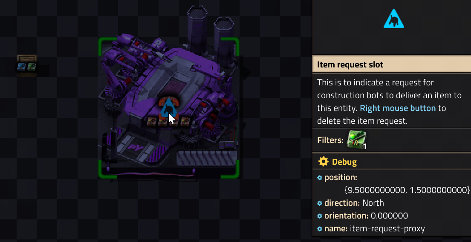Select the green module inside the wooden chest
The image size is (471, 242).
[x=32, y=67]
